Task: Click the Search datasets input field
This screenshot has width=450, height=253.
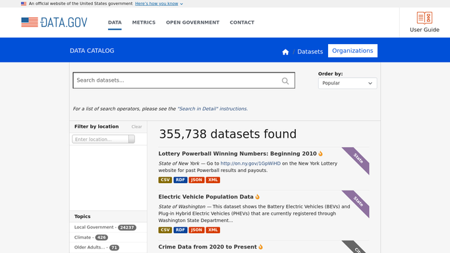Action: tap(184, 80)
